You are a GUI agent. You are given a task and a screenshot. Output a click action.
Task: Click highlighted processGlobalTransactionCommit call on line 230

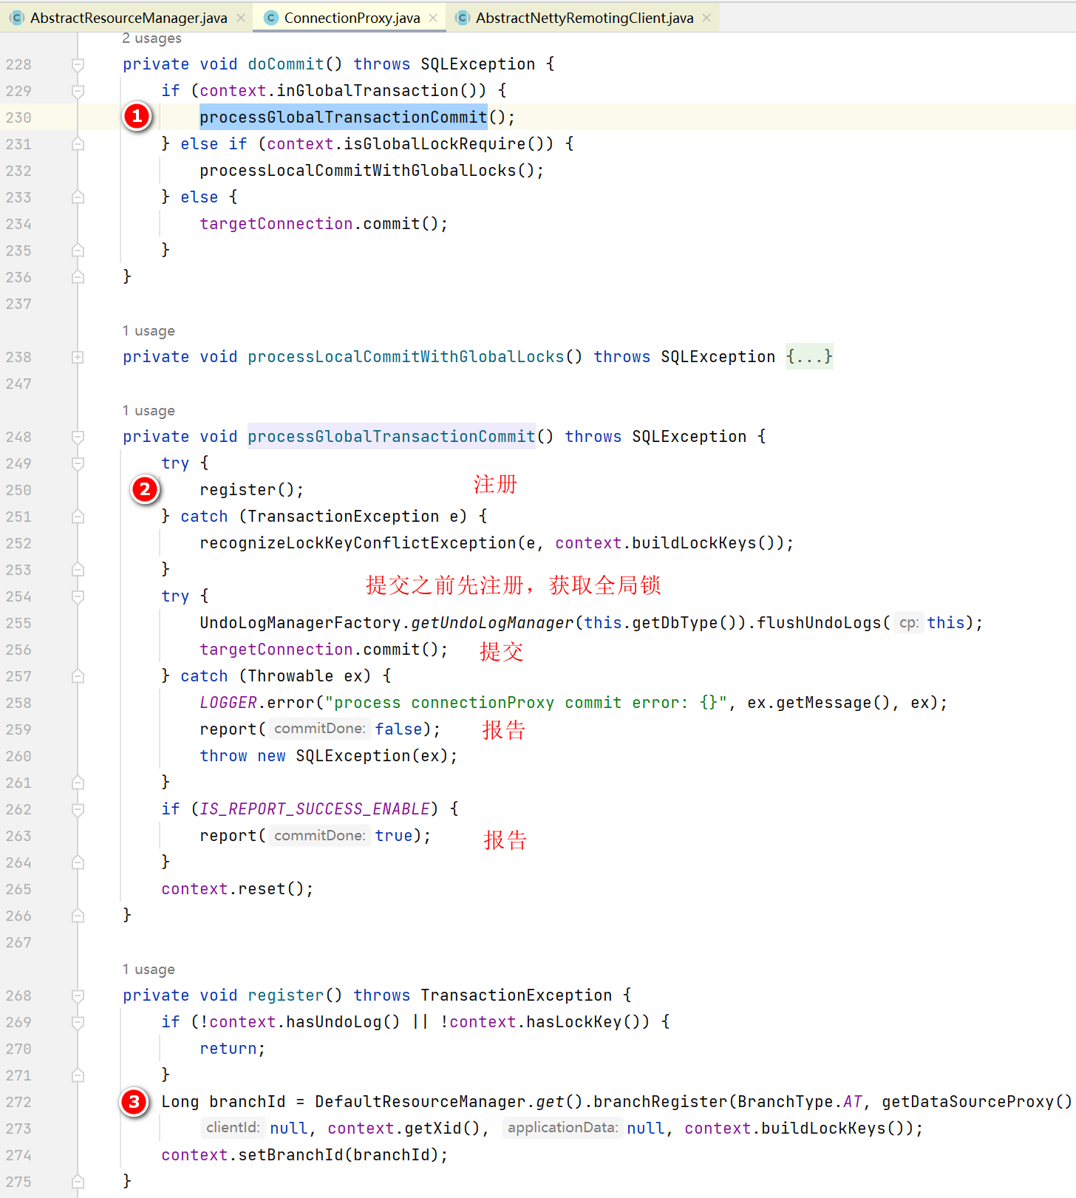coord(344,118)
